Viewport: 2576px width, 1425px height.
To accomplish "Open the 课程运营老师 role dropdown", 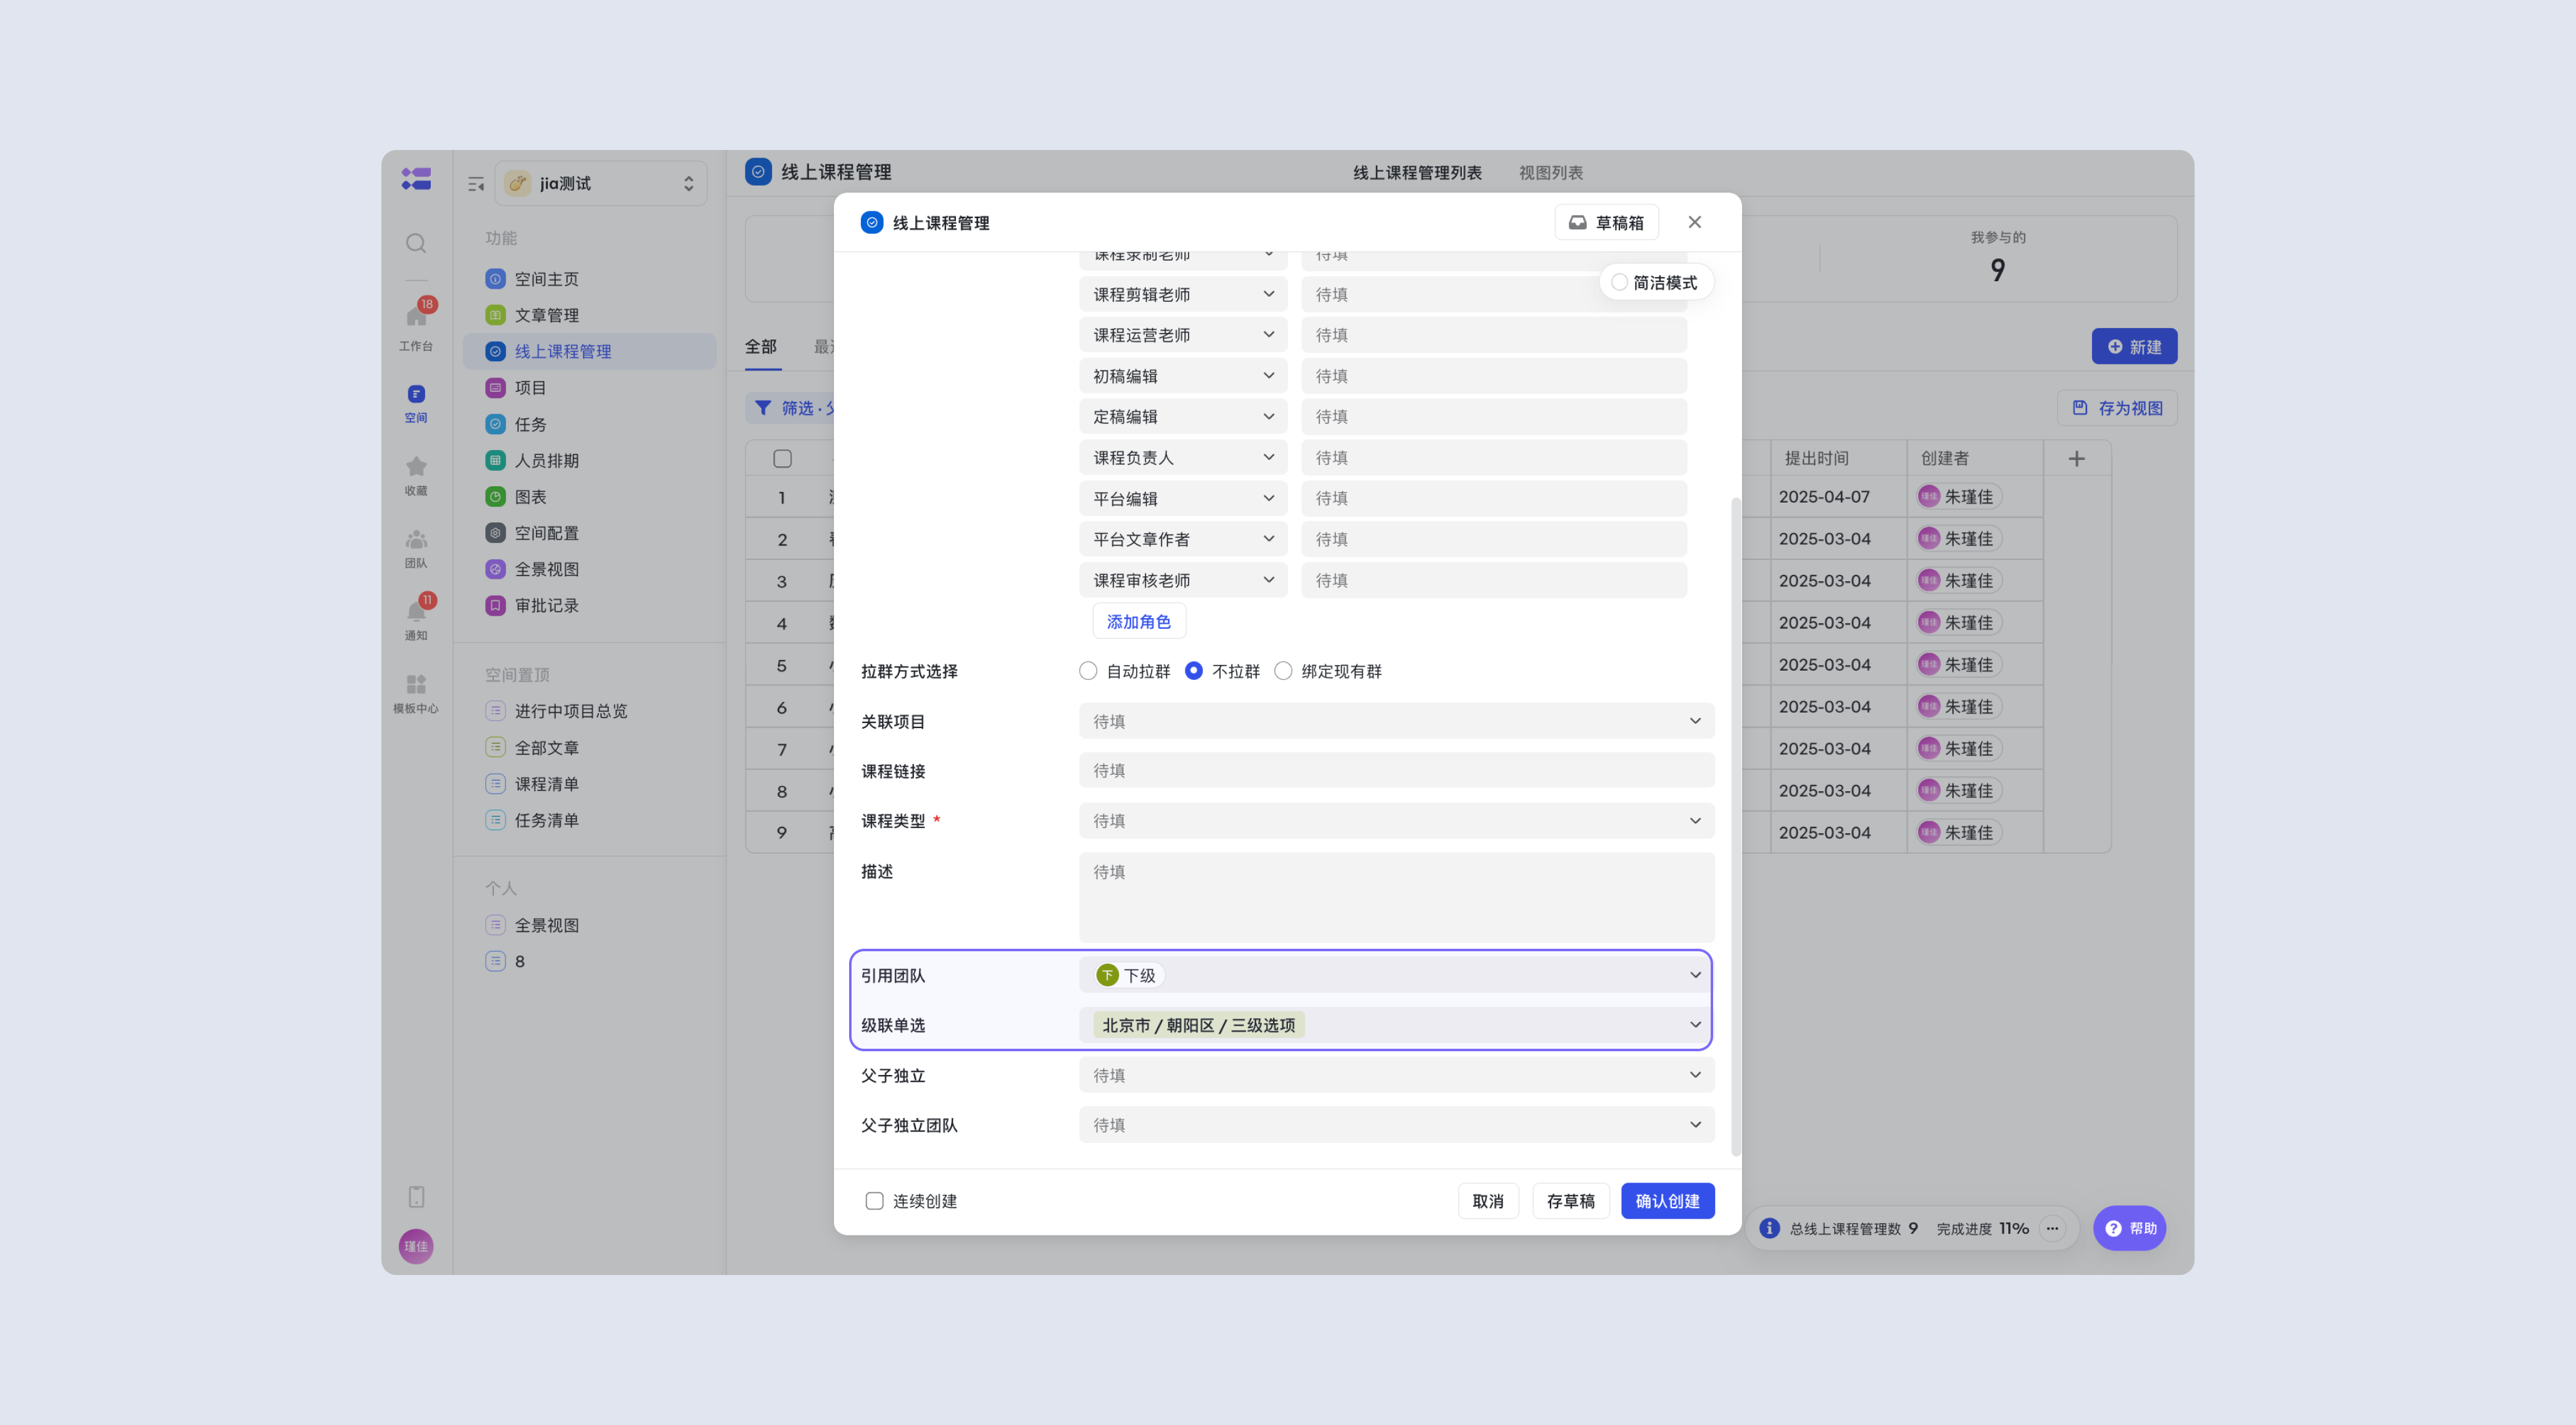I will 1183,335.
